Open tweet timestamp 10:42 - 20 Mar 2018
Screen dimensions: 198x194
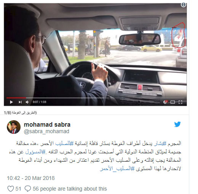31,178
